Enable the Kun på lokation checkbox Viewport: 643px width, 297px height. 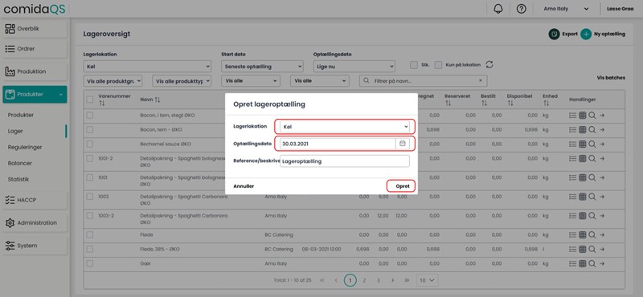[438, 65]
